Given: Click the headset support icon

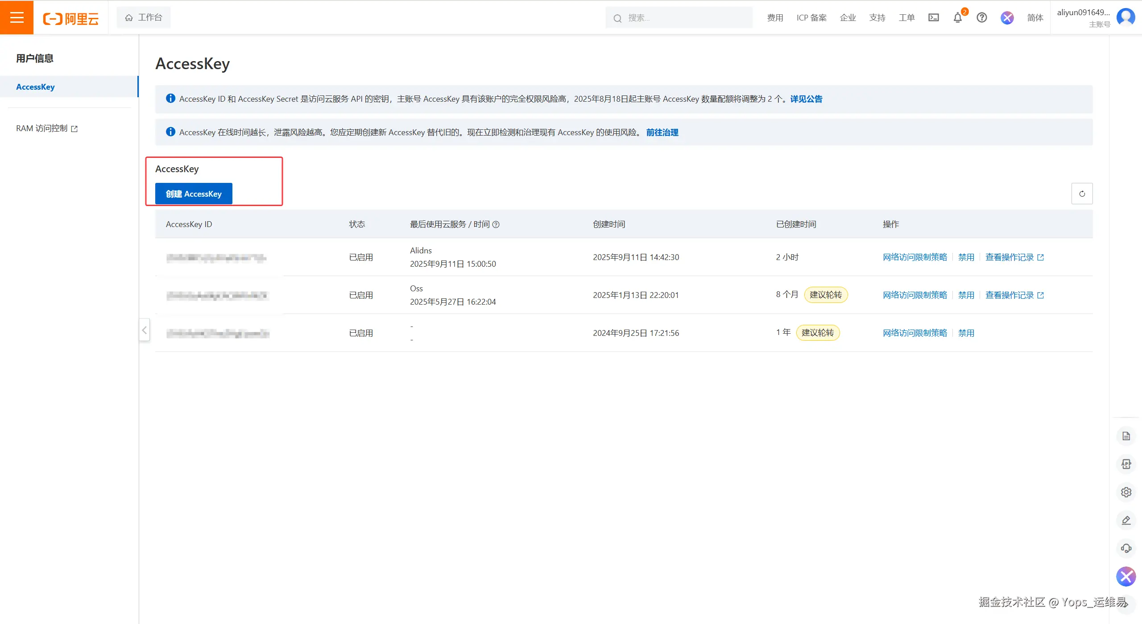Looking at the screenshot, I should 1126,548.
